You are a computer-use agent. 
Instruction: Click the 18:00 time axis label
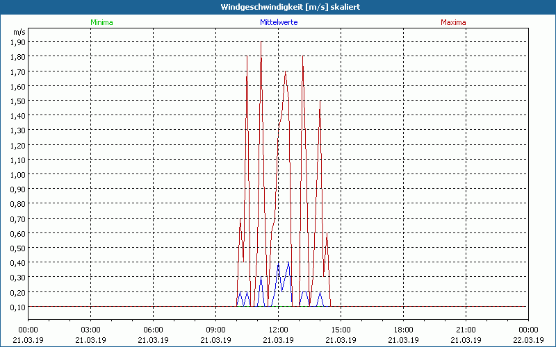pyautogui.click(x=403, y=330)
